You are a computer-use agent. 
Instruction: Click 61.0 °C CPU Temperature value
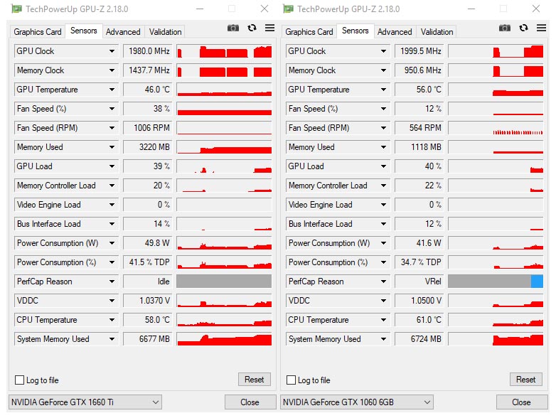(419, 320)
